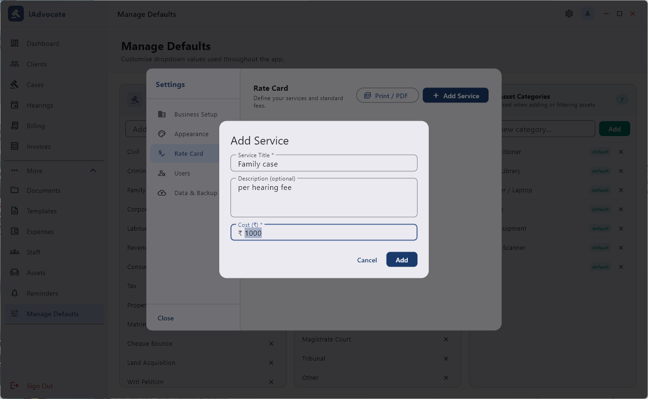The width and height of the screenshot is (648, 399).
Task: Remove the Land Acquisition entry
Action: 271,363
